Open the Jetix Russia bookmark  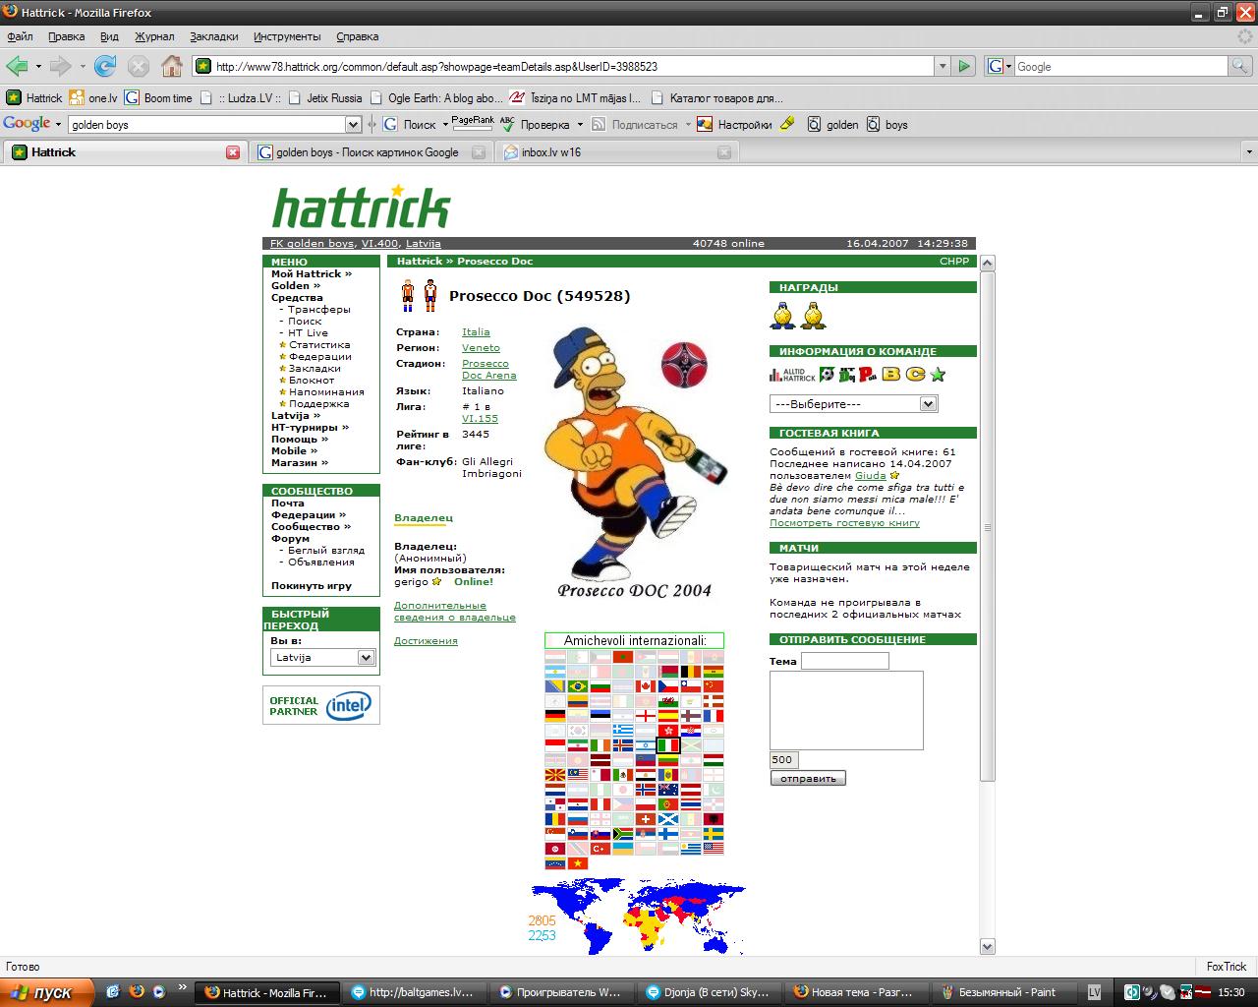tap(324, 97)
